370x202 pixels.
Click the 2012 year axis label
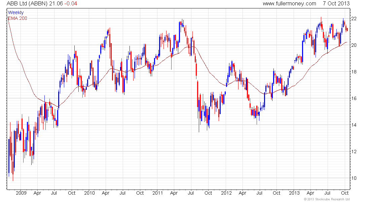point(226,193)
